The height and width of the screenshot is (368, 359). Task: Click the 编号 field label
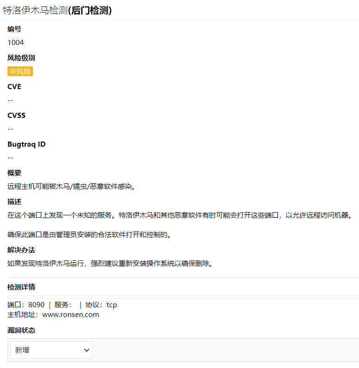click(14, 29)
